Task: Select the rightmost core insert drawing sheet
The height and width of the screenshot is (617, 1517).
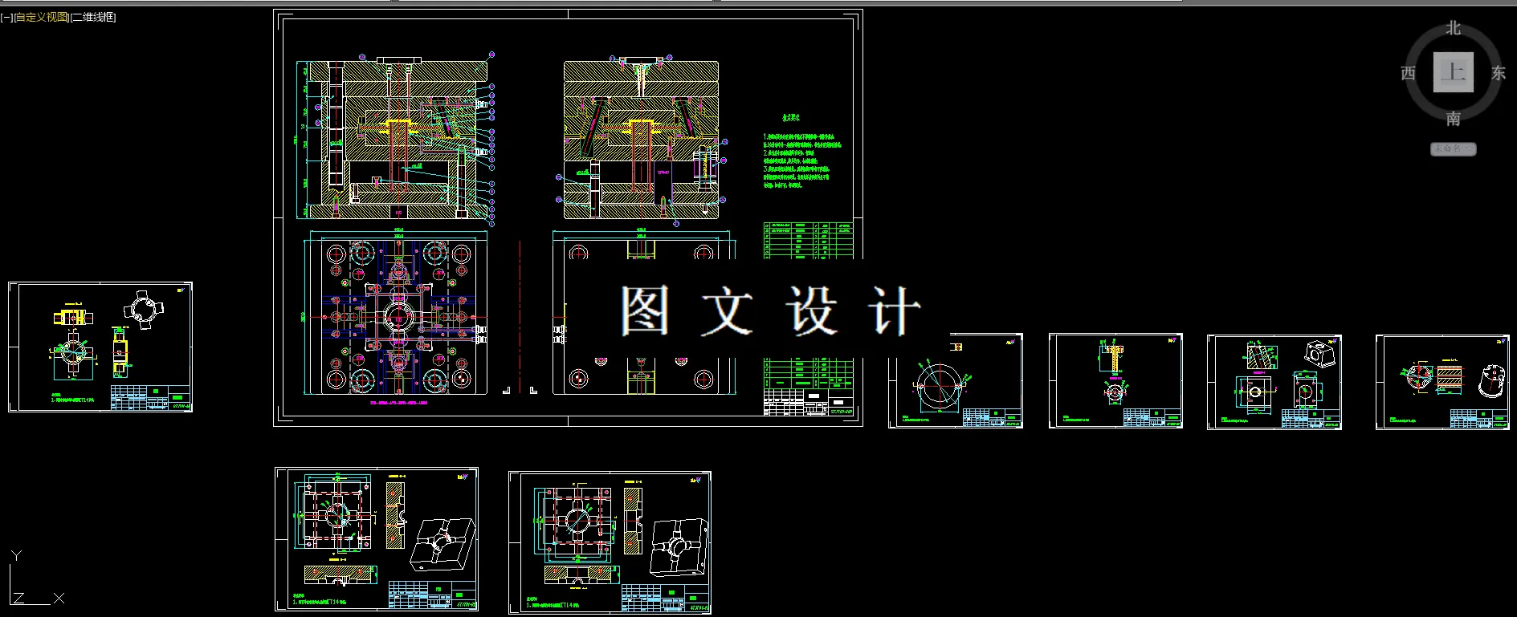Action: coord(1442,383)
